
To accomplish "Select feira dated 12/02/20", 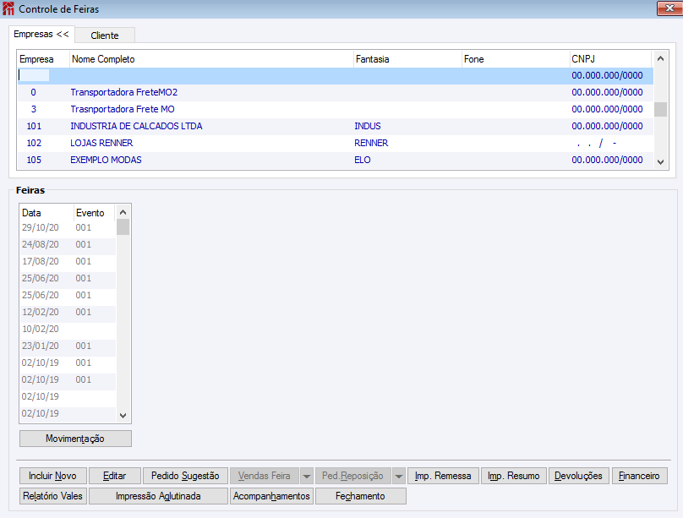I will 68,312.
